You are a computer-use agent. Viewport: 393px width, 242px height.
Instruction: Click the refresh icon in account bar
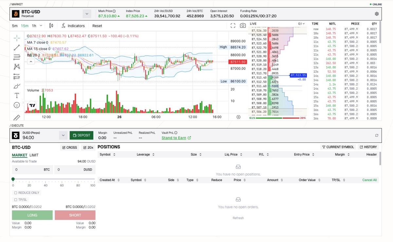[377, 135]
